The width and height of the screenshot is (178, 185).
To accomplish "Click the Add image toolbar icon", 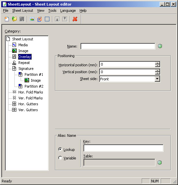I will (32, 19).
